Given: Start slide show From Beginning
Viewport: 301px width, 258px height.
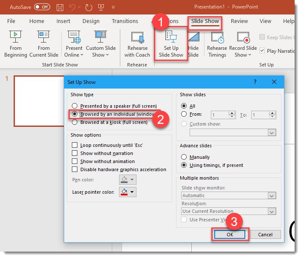Looking at the screenshot, I should tap(16, 44).
